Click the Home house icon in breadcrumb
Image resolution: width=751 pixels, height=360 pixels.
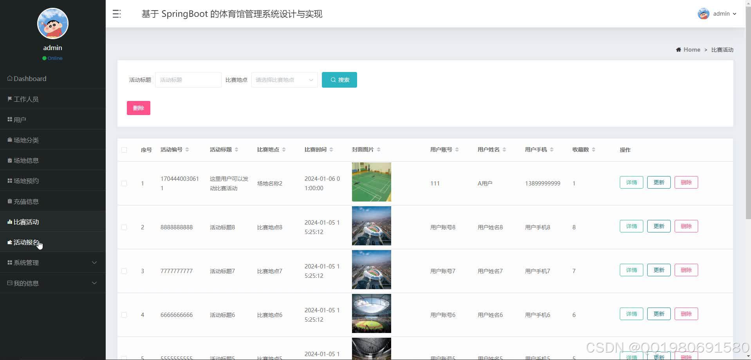coord(678,49)
